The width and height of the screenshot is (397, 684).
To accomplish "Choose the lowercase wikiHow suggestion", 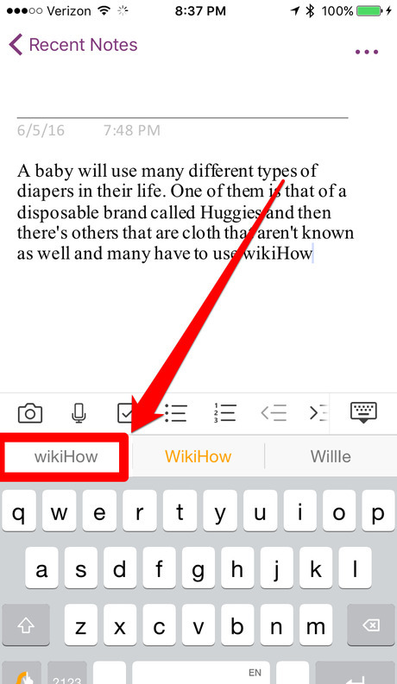I will (66, 457).
